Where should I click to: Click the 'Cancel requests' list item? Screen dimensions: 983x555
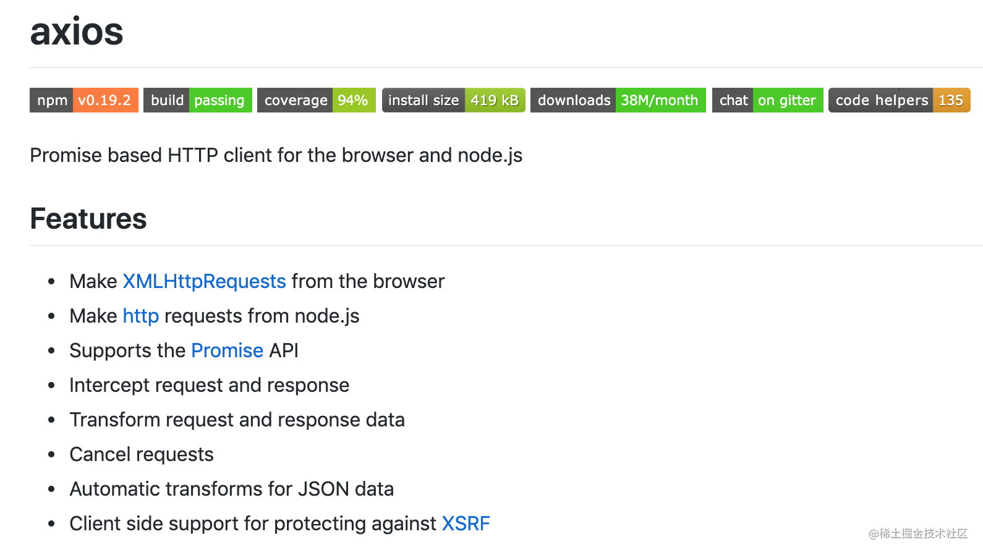pos(142,454)
